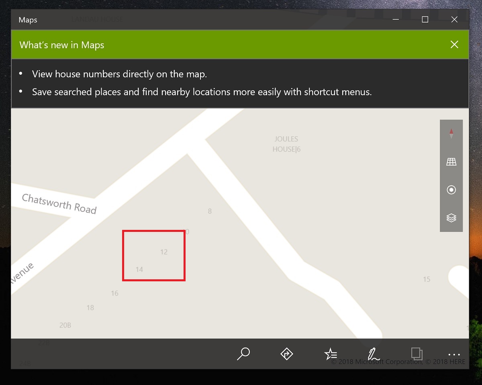Screen dimensions: 482x385
Task: Show my location target icon
Action: click(x=451, y=190)
